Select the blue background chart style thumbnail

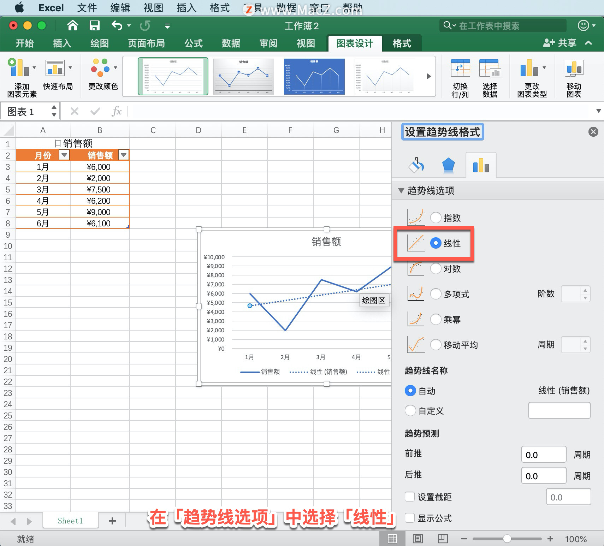point(314,76)
